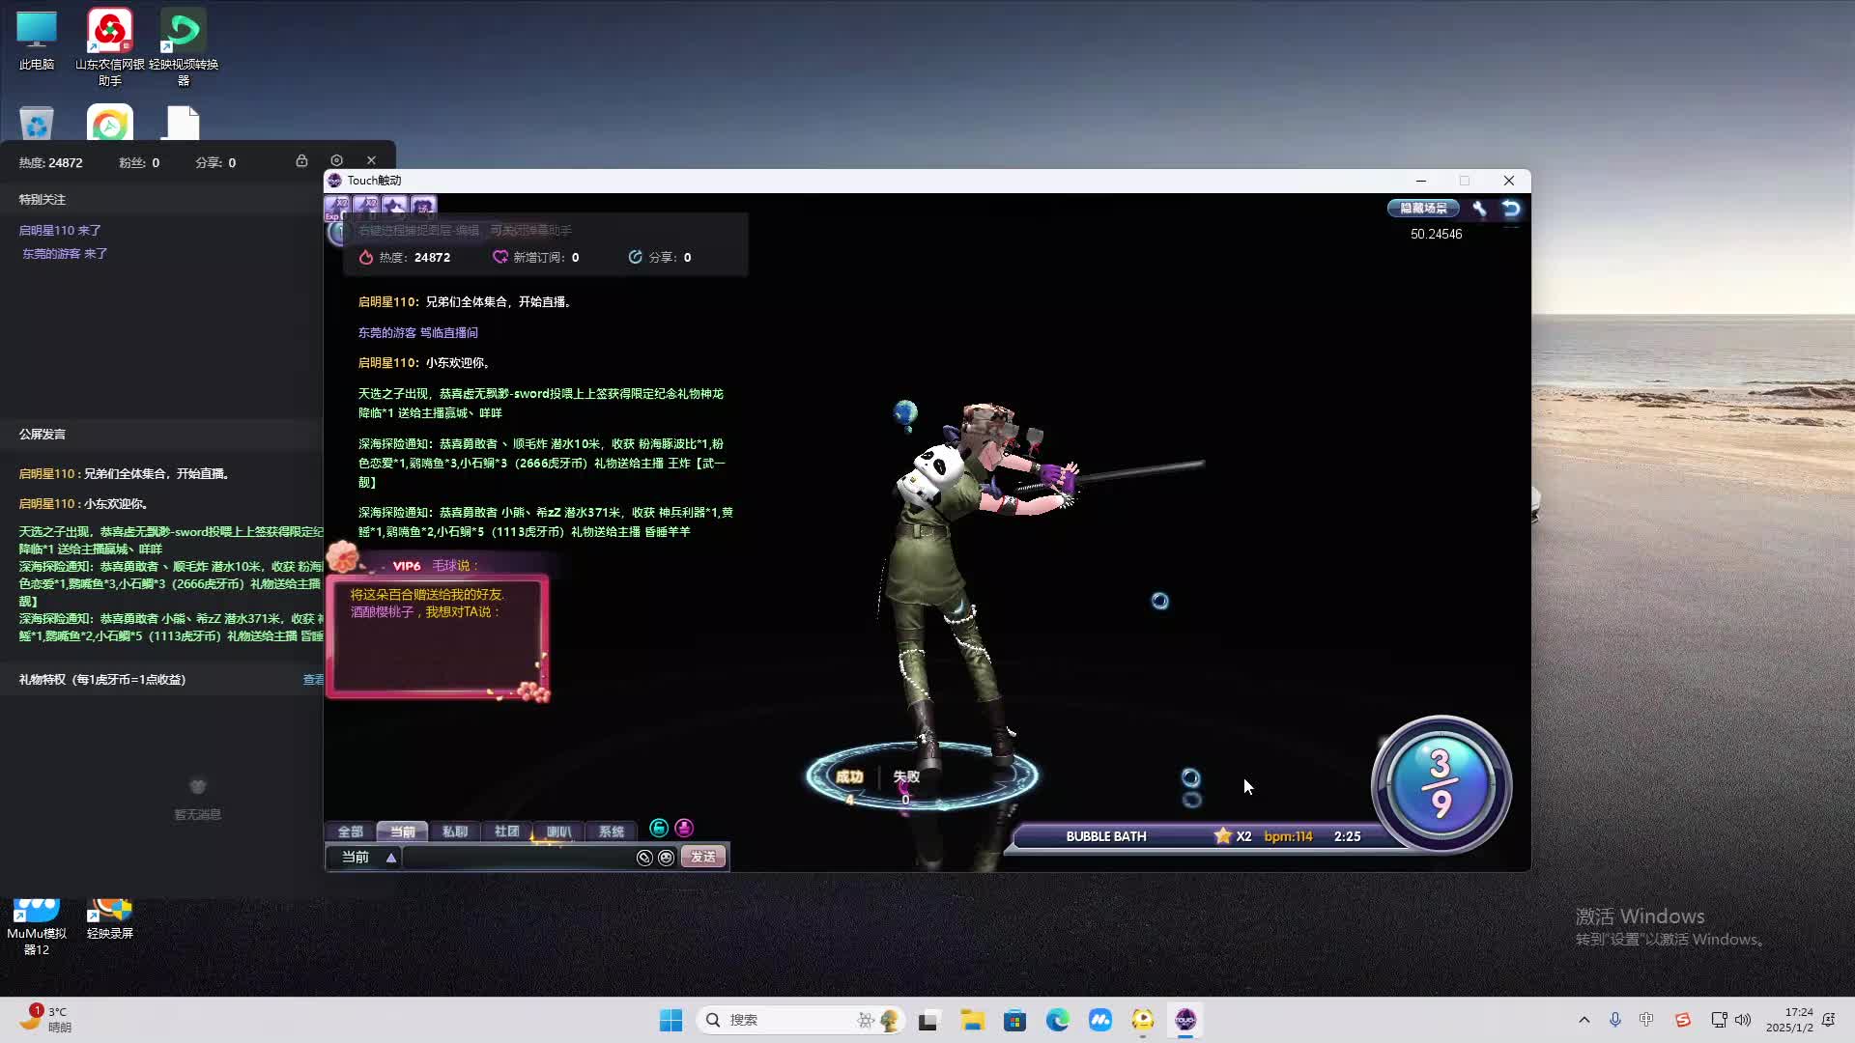The image size is (1855, 1043).
Task: Click the emoji smiley icon in chat input
Action: point(666,858)
